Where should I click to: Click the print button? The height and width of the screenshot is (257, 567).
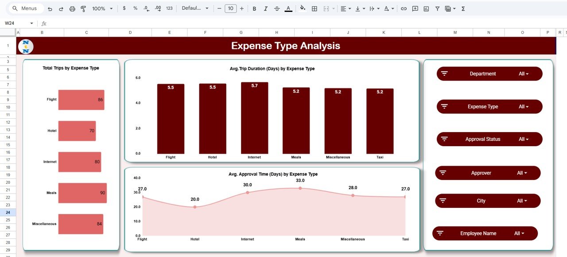click(x=72, y=8)
